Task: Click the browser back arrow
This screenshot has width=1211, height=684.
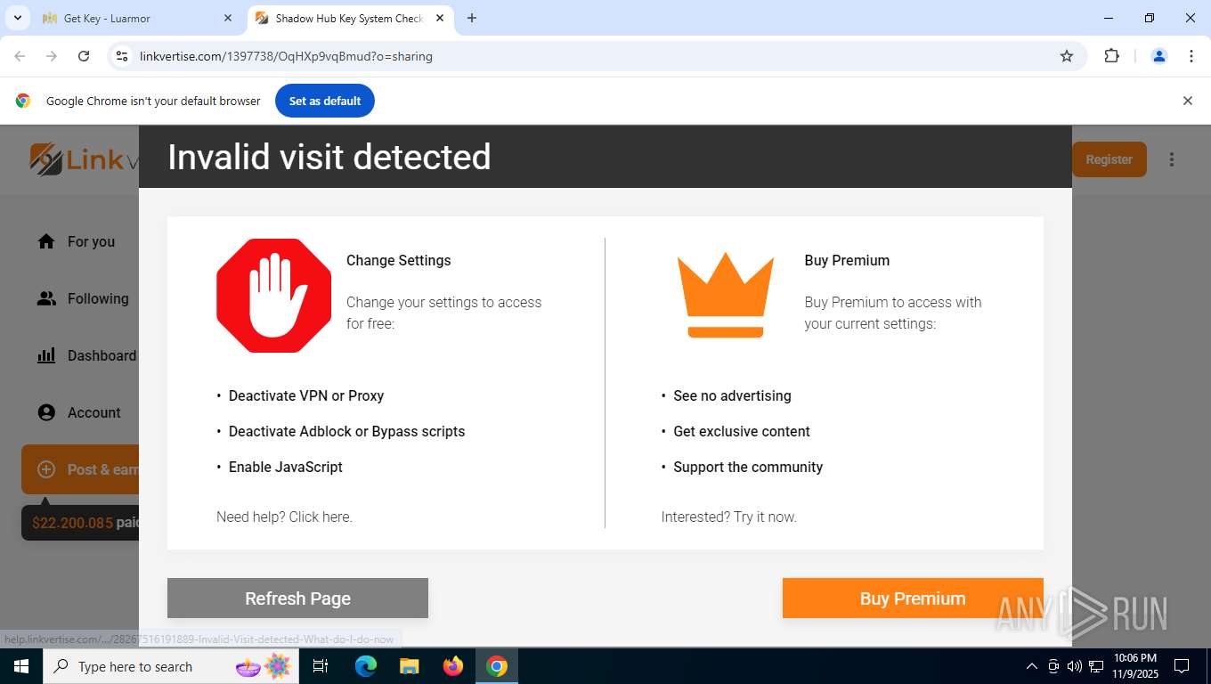Action: pyautogui.click(x=20, y=56)
